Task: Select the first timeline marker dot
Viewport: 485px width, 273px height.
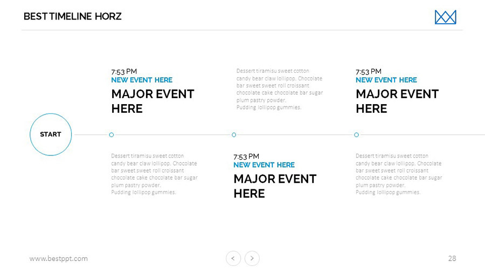Action: click(x=112, y=134)
